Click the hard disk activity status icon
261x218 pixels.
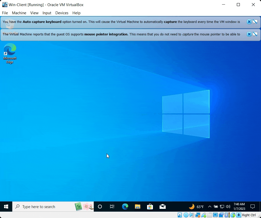coord(180,215)
